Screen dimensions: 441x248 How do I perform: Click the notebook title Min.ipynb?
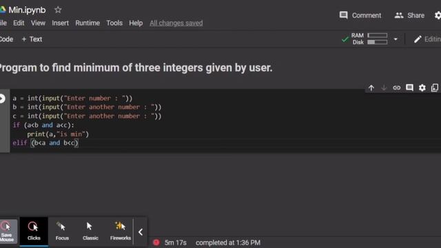coord(27,10)
